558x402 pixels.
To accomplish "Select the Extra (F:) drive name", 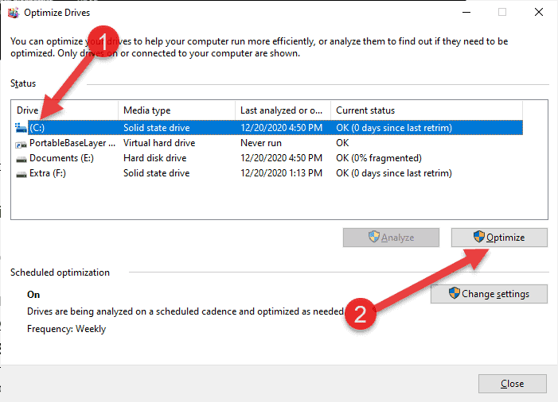I will pos(48,173).
